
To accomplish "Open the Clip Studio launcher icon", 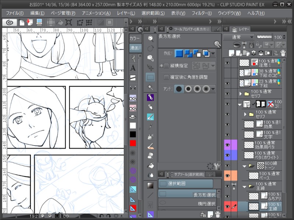I will tap(10, 22).
